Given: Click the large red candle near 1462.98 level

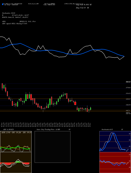Looking at the screenshot, I should (75, 103).
